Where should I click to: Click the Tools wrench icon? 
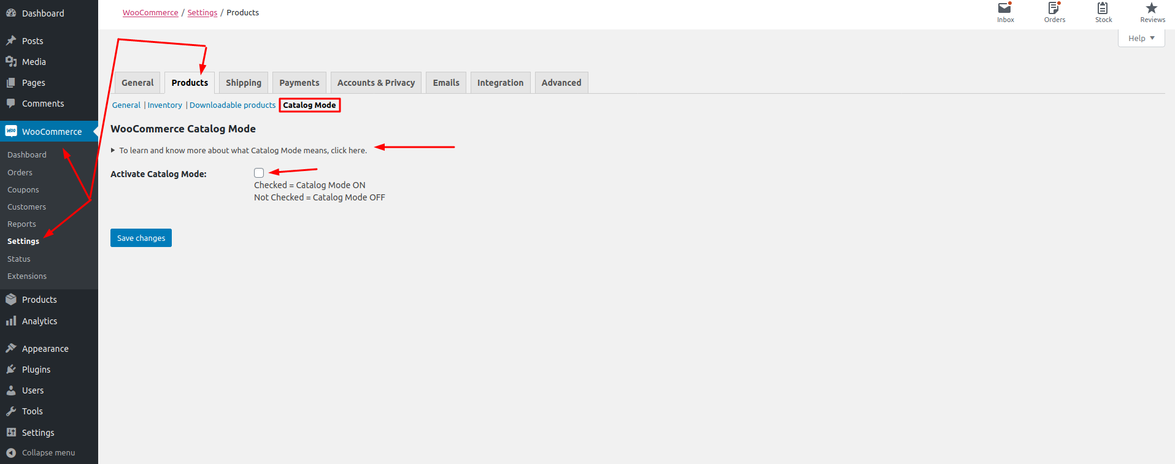coord(11,411)
